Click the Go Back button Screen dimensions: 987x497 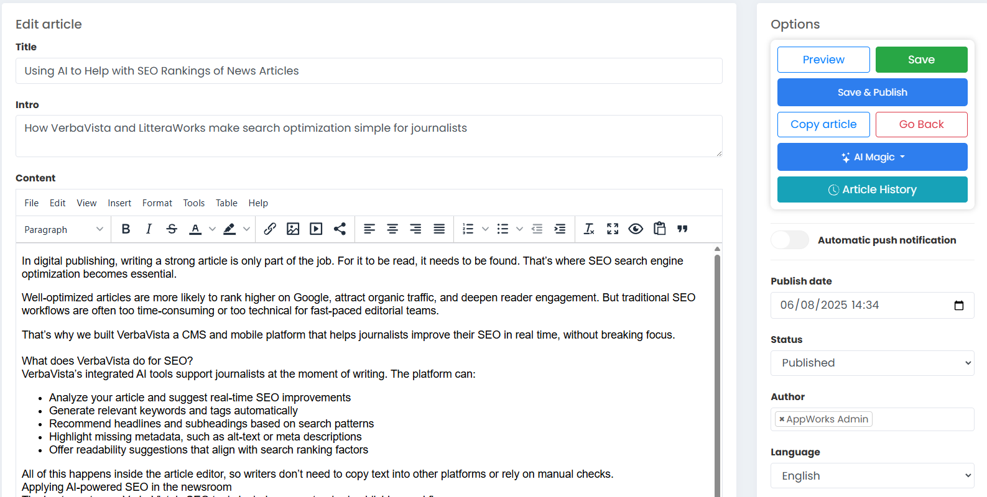click(921, 124)
